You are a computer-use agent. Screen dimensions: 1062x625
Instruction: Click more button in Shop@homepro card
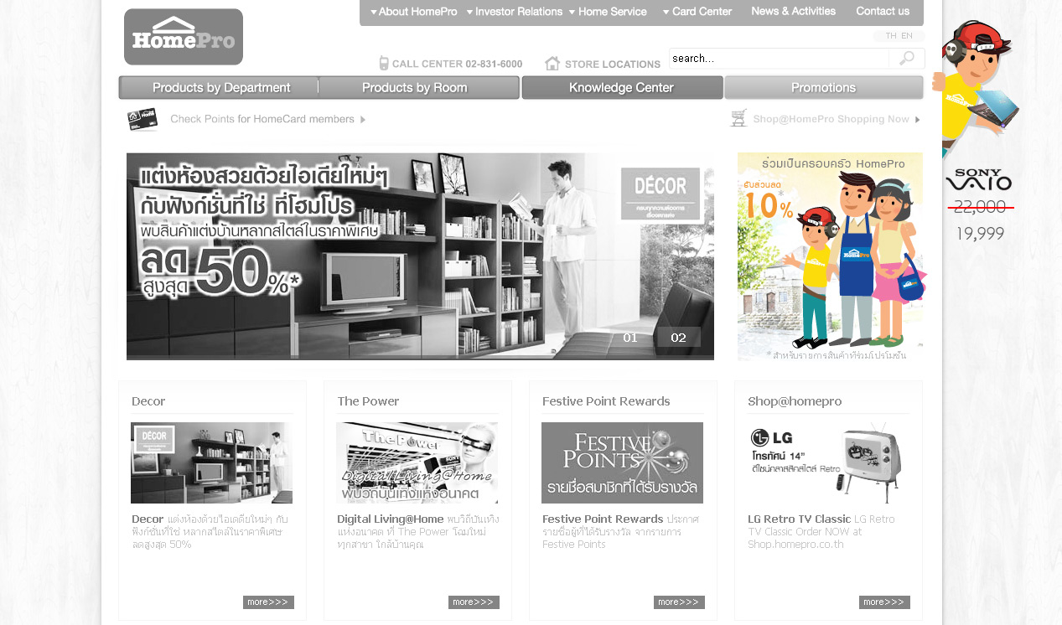pos(884,602)
